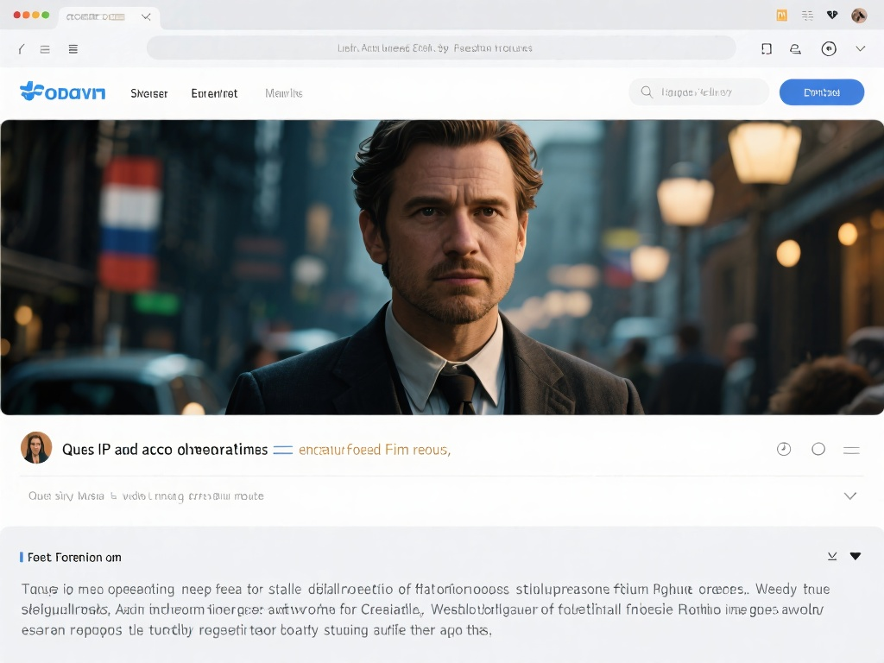Image resolution: width=884 pixels, height=663 pixels.
Task: Select the "Eoren/ret" navigation item
Action: [214, 93]
